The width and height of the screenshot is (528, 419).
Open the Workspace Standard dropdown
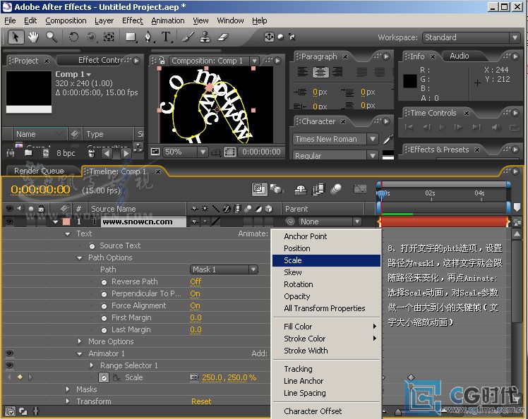tap(471, 37)
